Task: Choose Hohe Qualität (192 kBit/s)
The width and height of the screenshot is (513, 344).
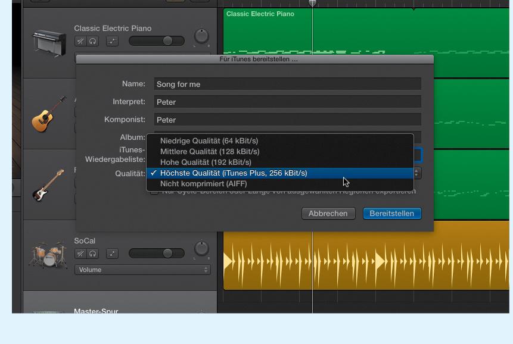Action: [x=280, y=162]
